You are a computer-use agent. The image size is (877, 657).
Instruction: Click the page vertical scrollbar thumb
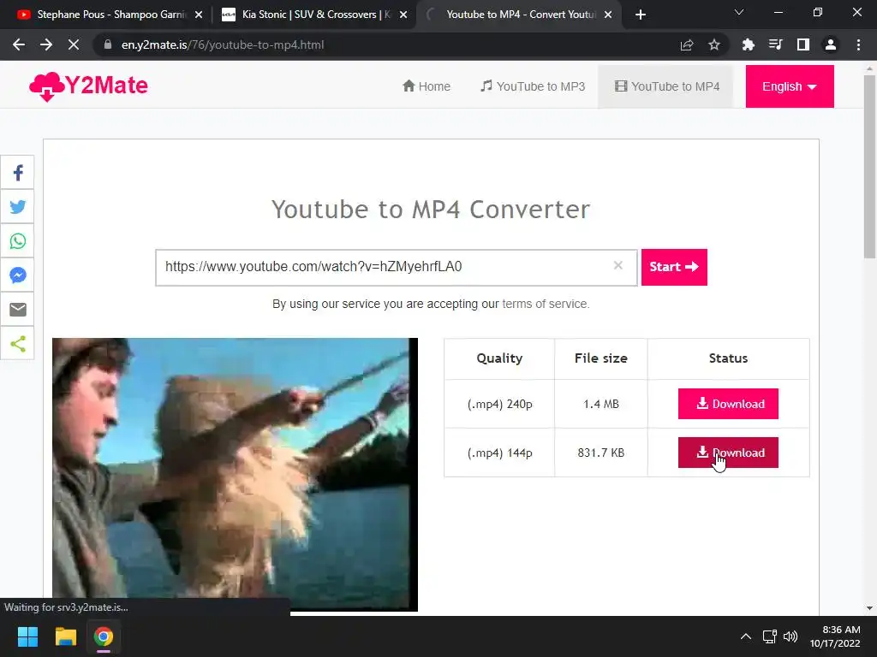(x=869, y=166)
